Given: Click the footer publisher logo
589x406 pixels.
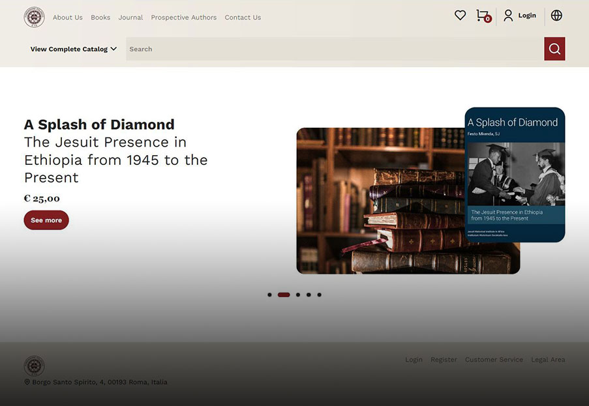Looking at the screenshot, I should [x=34, y=366].
